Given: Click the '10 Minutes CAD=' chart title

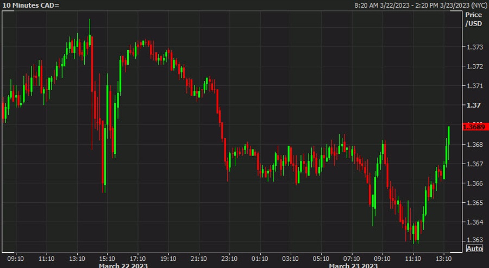Looking at the screenshot, I should pos(30,5).
